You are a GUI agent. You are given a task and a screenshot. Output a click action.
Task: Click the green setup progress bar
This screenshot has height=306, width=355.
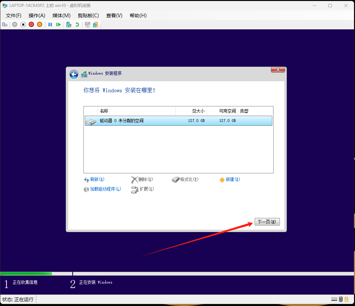click(26, 274)
